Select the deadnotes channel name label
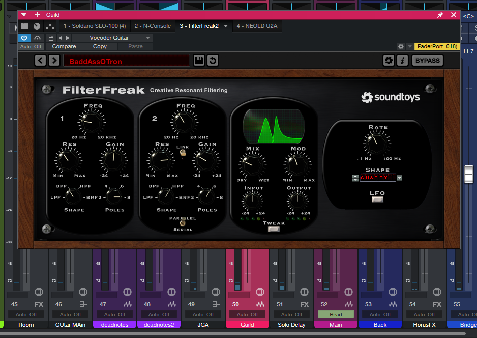This screenshot has width=477, height=338. tap(115, 325)
